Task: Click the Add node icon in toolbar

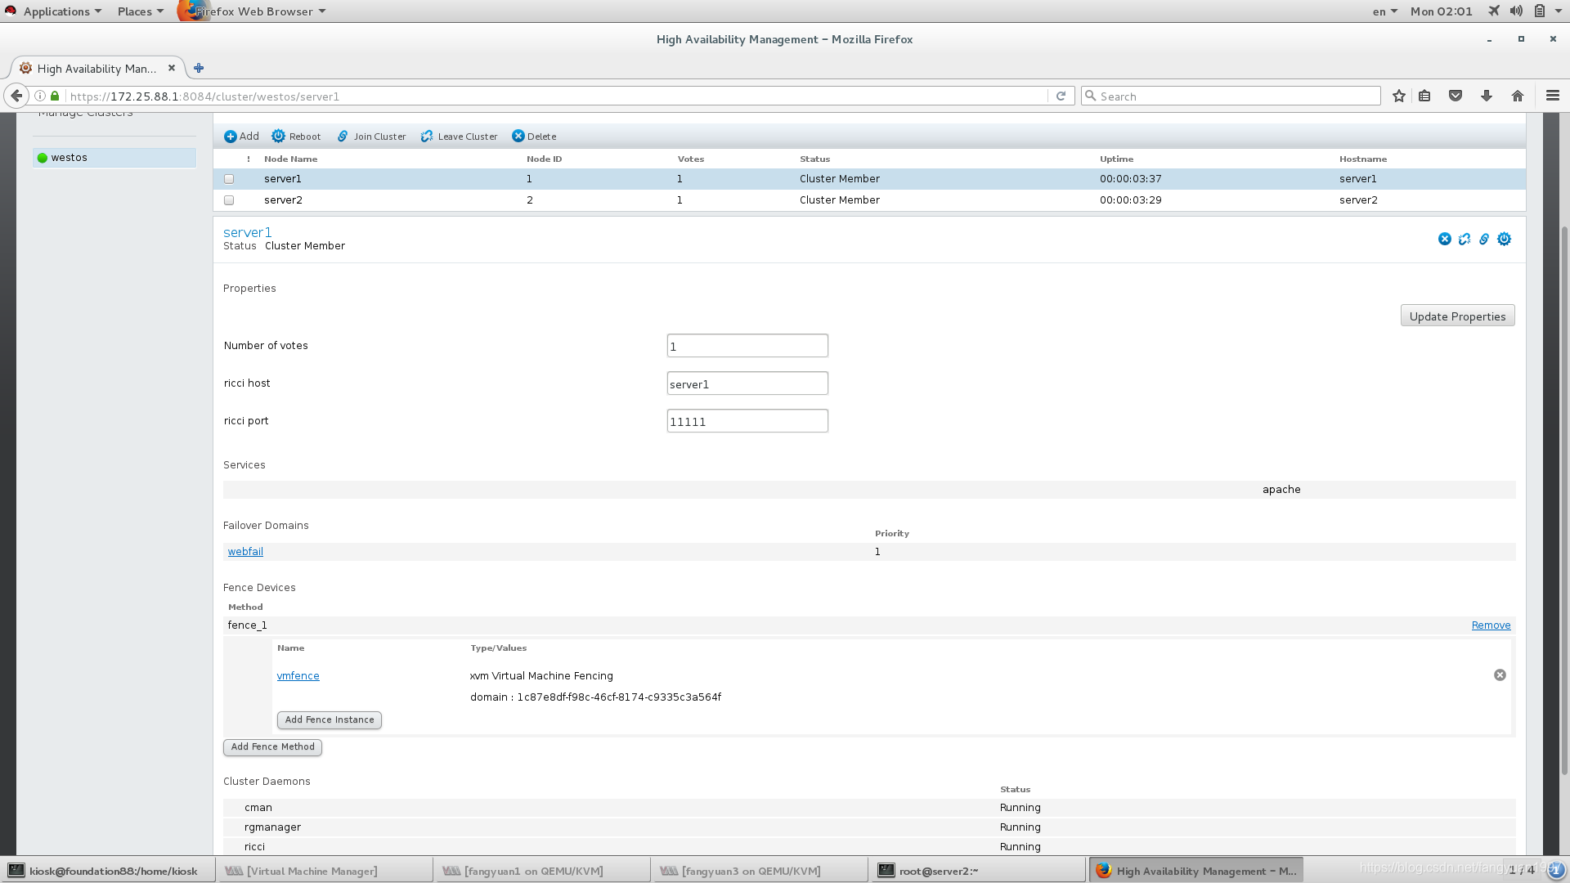Action: pyautogui.click(x=231, y=137)
